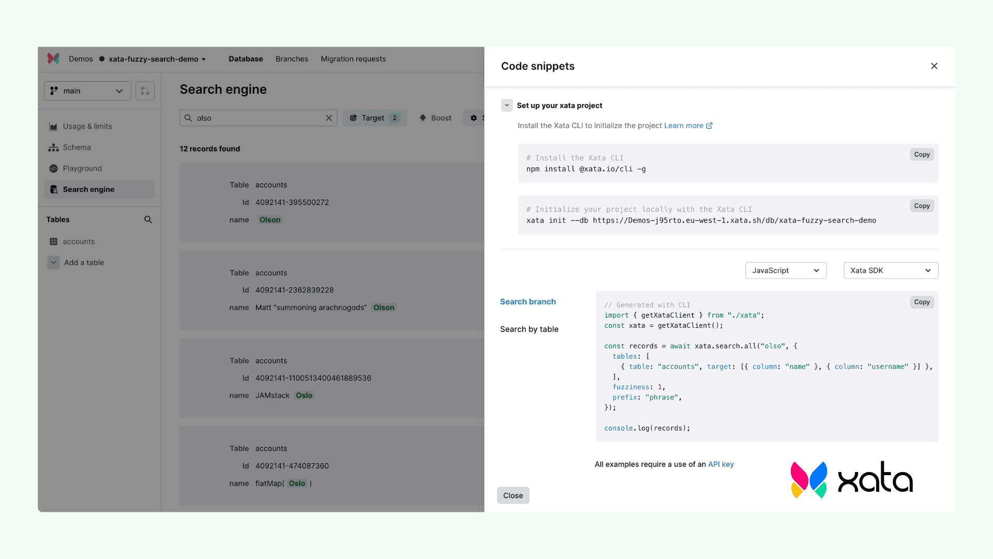The height and width of the screenshot is (559, 993).
Task: Copy the xata init command
Action: tap(922, 205)
